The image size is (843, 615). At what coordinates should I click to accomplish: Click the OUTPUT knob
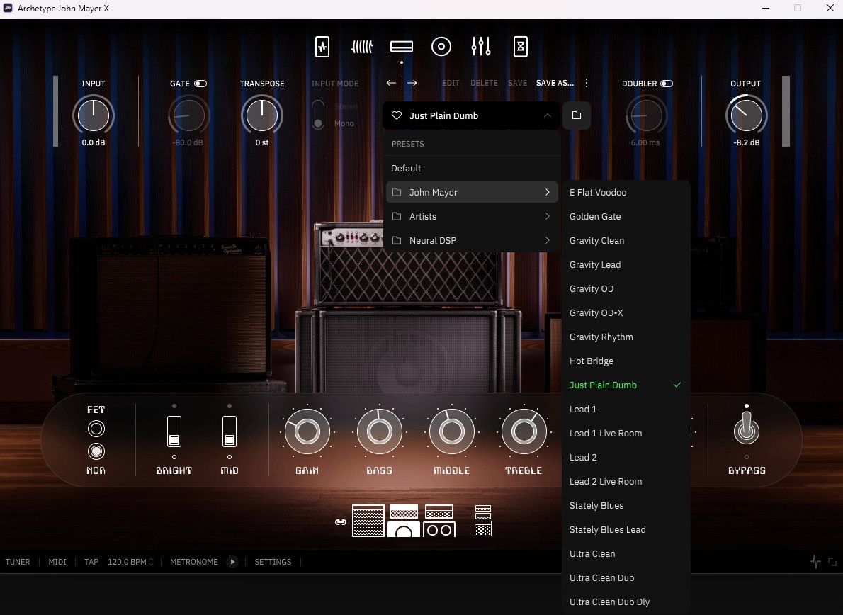[746, 115]
